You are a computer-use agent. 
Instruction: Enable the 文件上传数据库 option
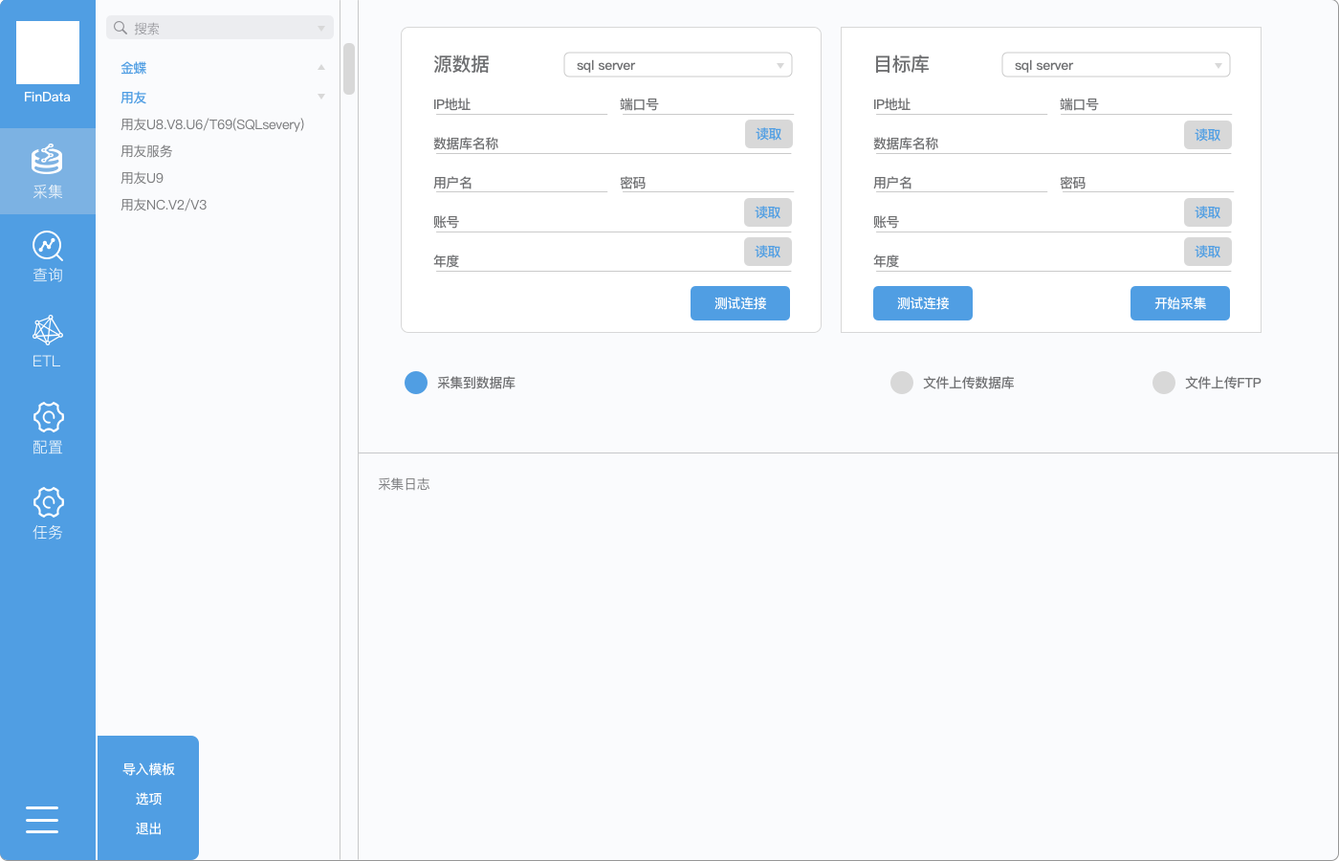[x=901, y=382]
